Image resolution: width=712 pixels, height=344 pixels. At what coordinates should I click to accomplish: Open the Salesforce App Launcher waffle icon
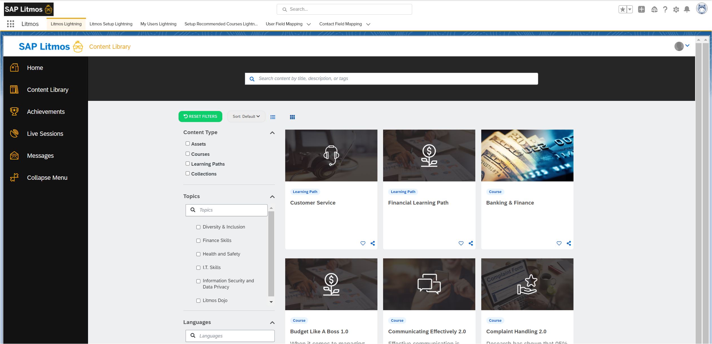[10, 24]
